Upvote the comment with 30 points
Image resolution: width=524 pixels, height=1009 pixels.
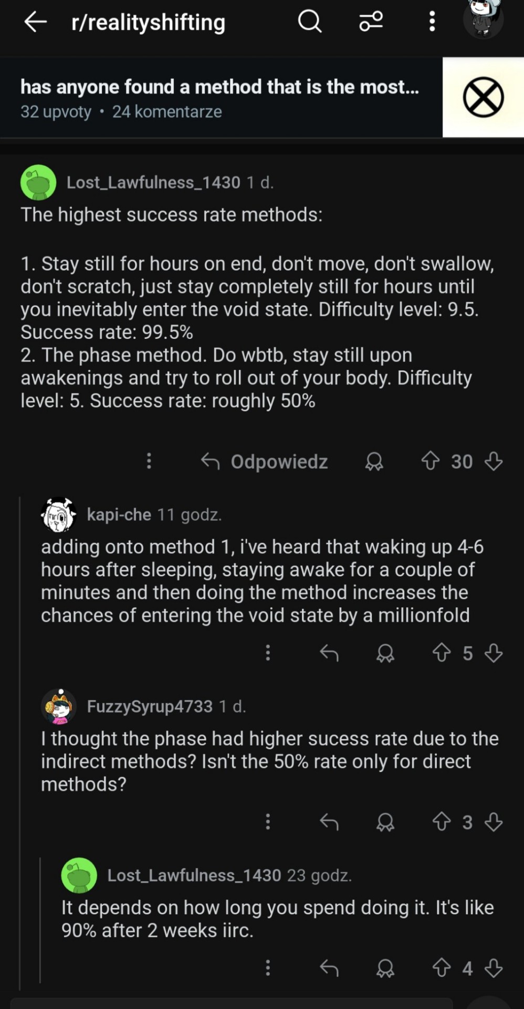pyautogui.click(x=431, y=461)
